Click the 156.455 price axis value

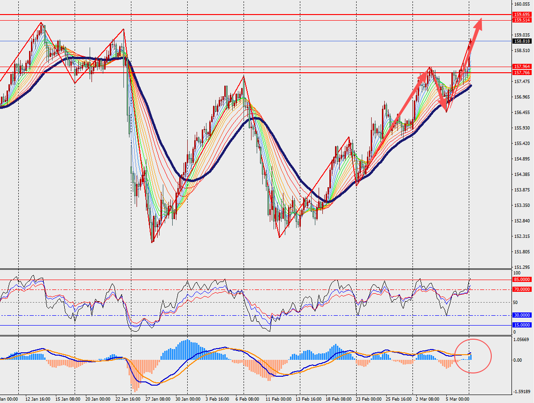pyautogui.click(x=522, y=112)
